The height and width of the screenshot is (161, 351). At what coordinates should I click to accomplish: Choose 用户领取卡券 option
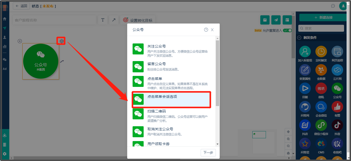171,144
